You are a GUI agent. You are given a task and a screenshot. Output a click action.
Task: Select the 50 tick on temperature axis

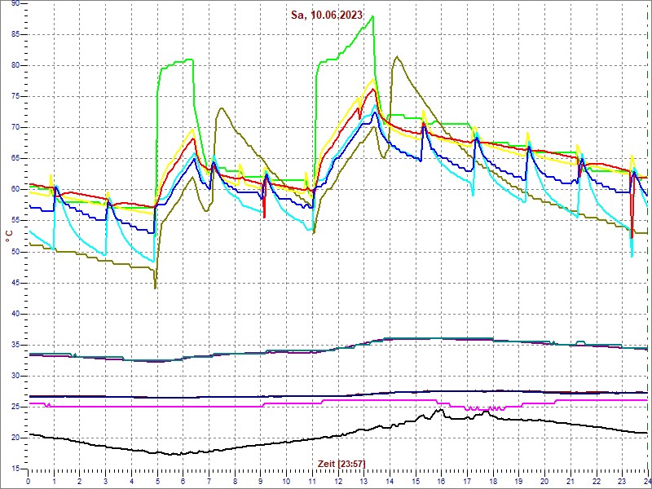[15, 253]
